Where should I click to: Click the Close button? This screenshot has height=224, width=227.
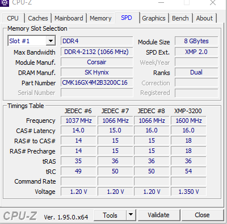202,215
